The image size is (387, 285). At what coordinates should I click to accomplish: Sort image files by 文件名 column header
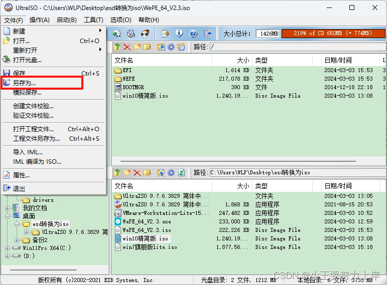click(162, 60)
